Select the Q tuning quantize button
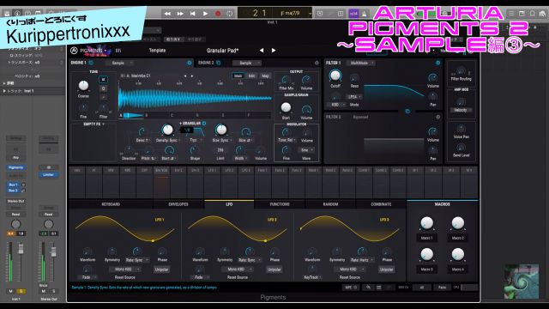The height and width of the screenshot is (309, 549). pos(103,88)
